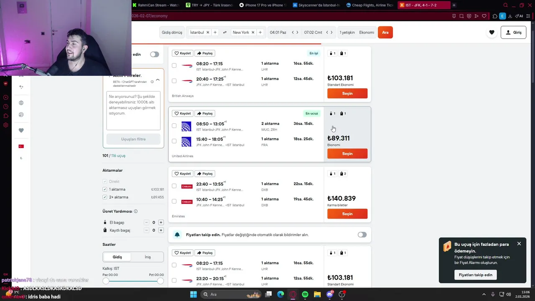Click next day arrow for 04.01 Paz

pos(297,32)
